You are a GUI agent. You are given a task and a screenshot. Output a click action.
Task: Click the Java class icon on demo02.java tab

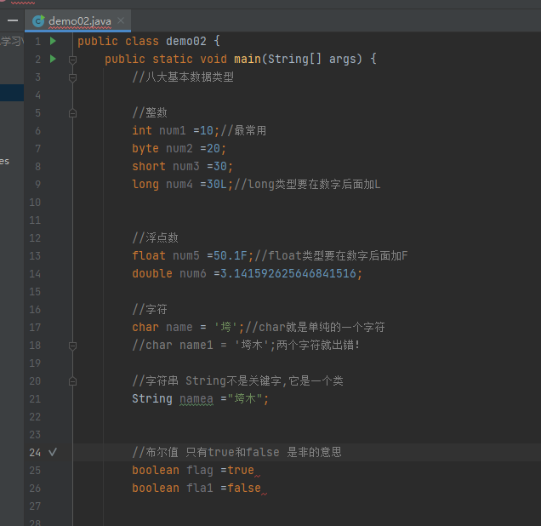point(38,21)
